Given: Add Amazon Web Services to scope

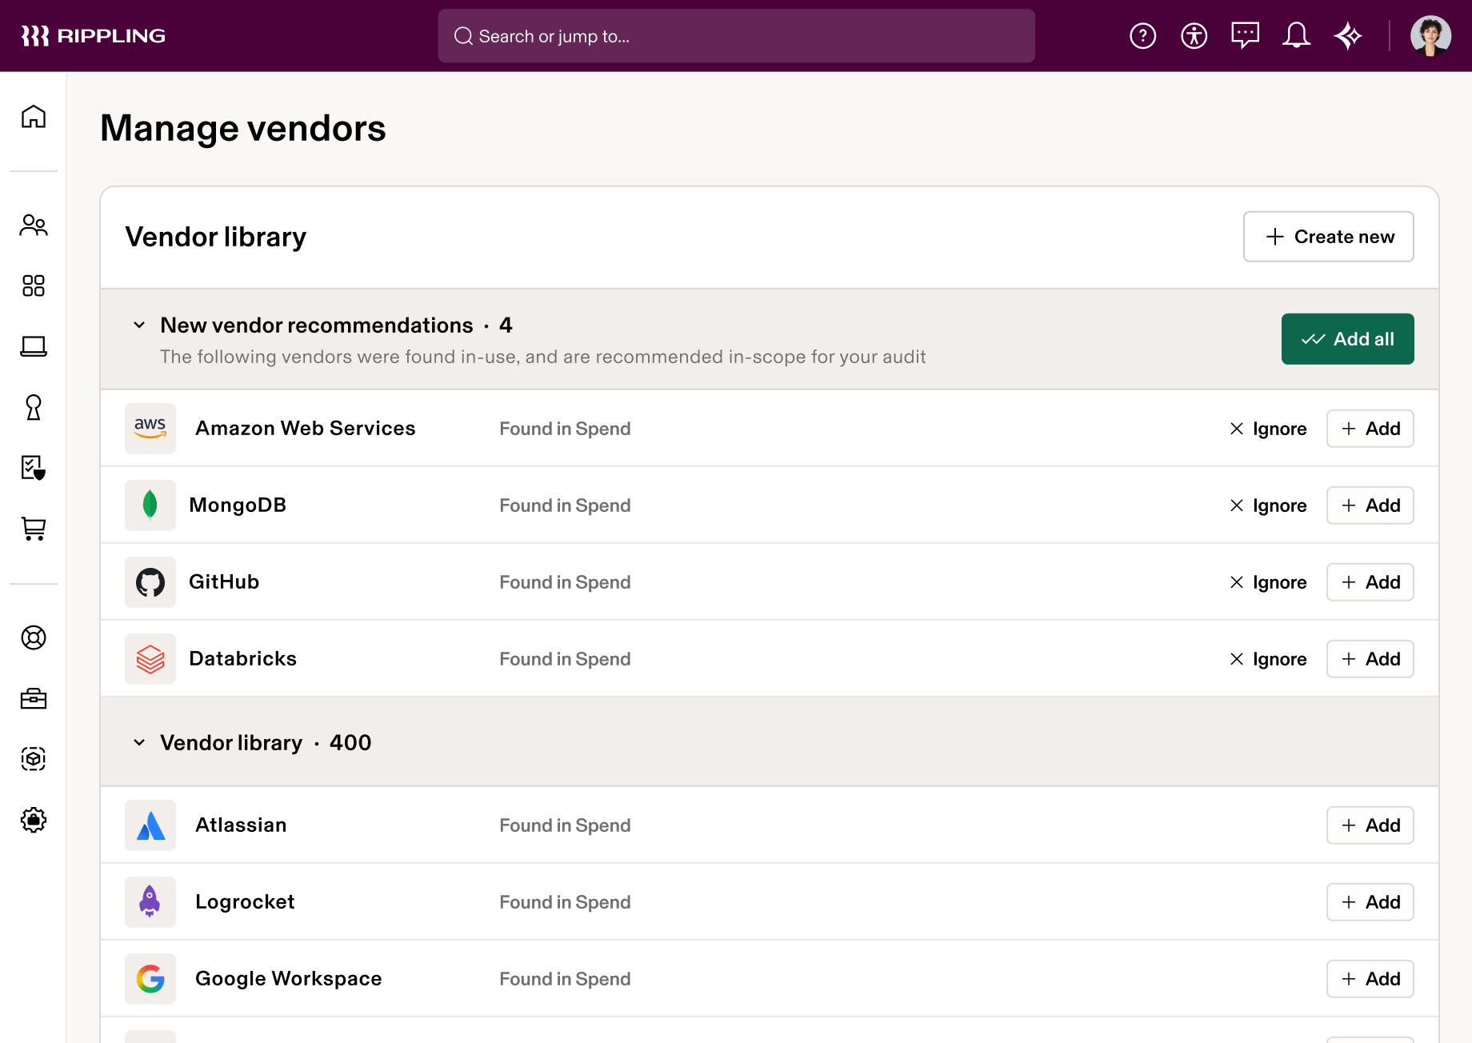Looking at the screenshot, I should tap(1370, 429).
